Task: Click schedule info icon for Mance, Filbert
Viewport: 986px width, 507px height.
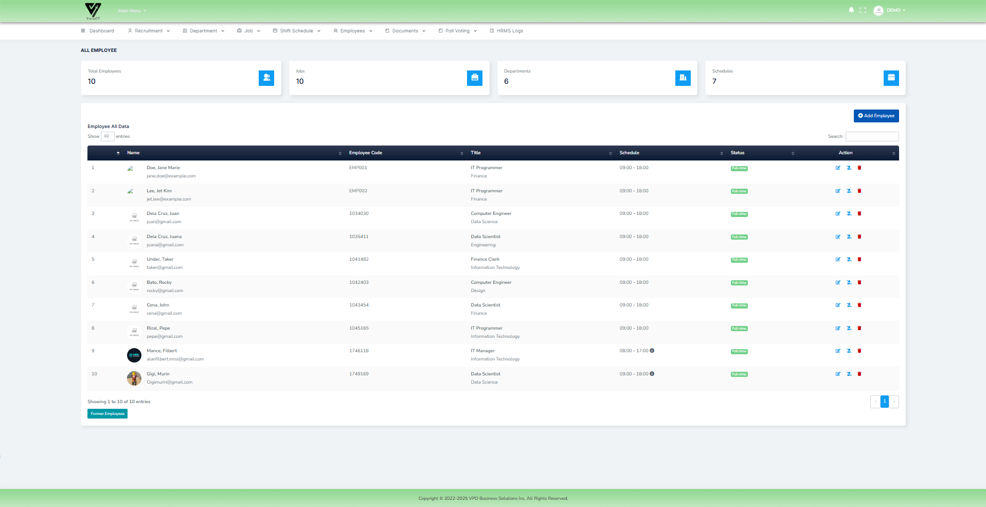Action: 652,351
